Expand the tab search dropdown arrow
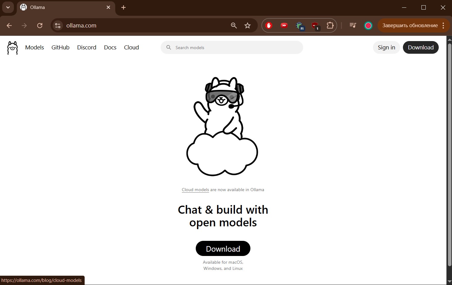 tap(8, 7)
